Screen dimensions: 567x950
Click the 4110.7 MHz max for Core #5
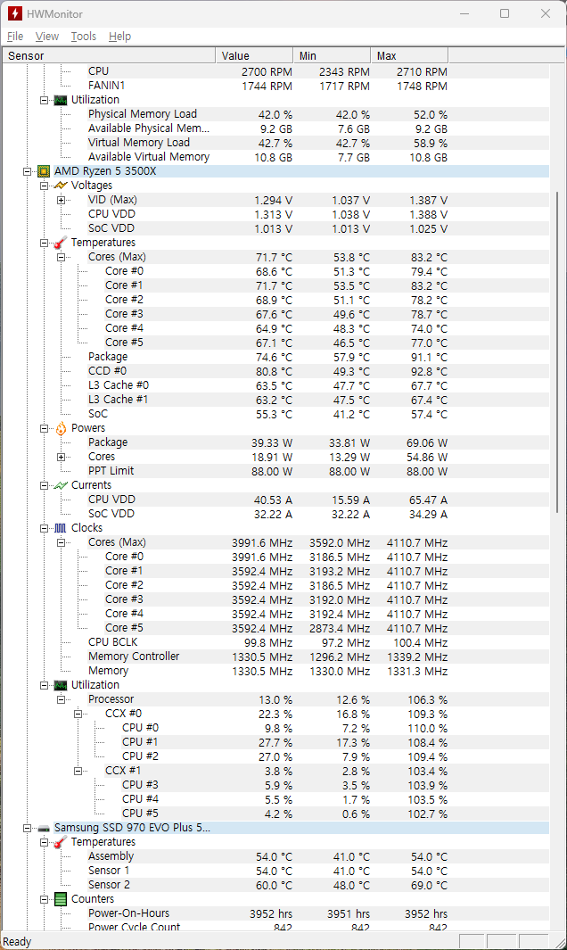coord(417,628)
